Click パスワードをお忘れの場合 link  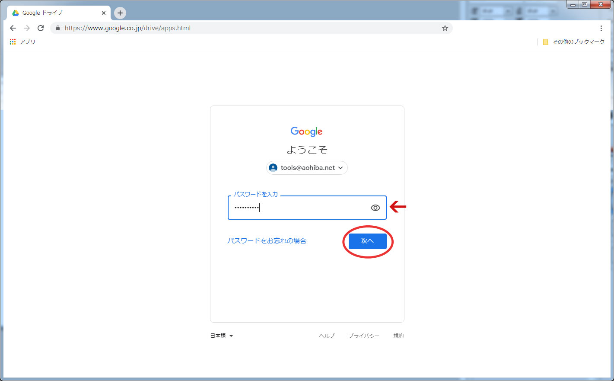click(x=267, y=241)
